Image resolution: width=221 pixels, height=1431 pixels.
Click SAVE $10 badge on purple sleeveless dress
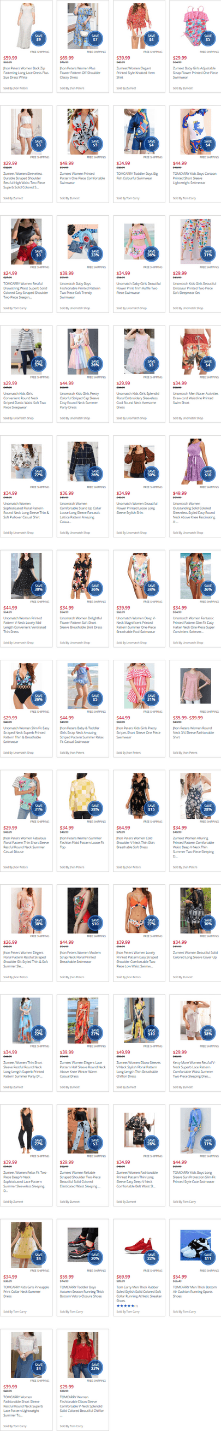(x=208, y=474)
